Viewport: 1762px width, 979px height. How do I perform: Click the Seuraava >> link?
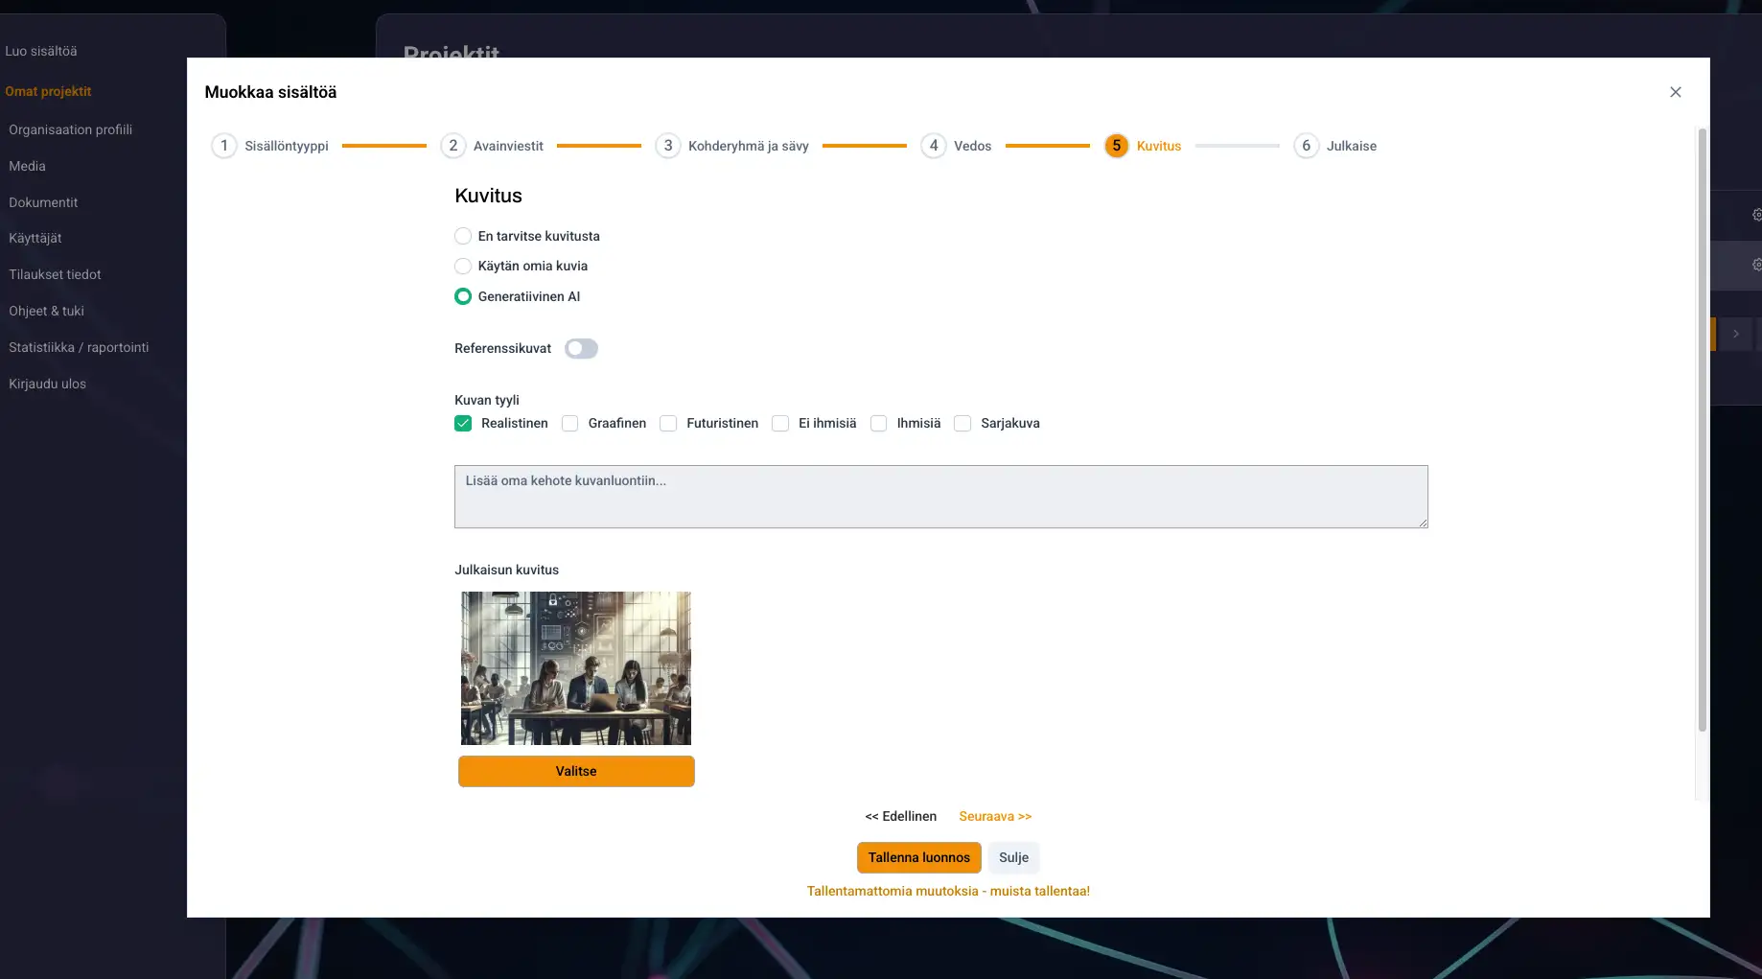995,817
